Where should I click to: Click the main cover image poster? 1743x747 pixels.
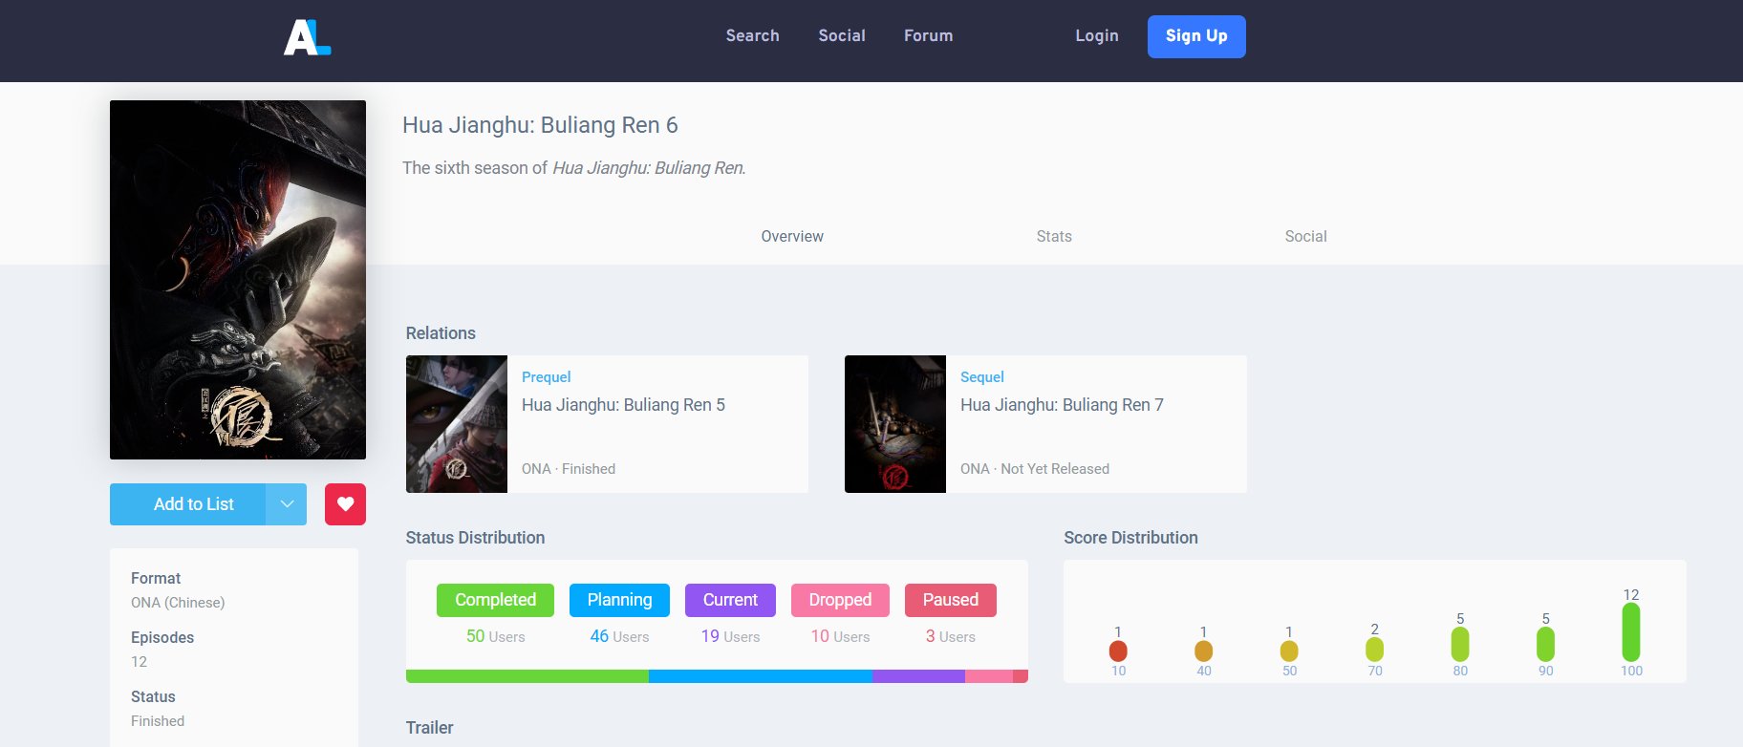coord(238,280)
